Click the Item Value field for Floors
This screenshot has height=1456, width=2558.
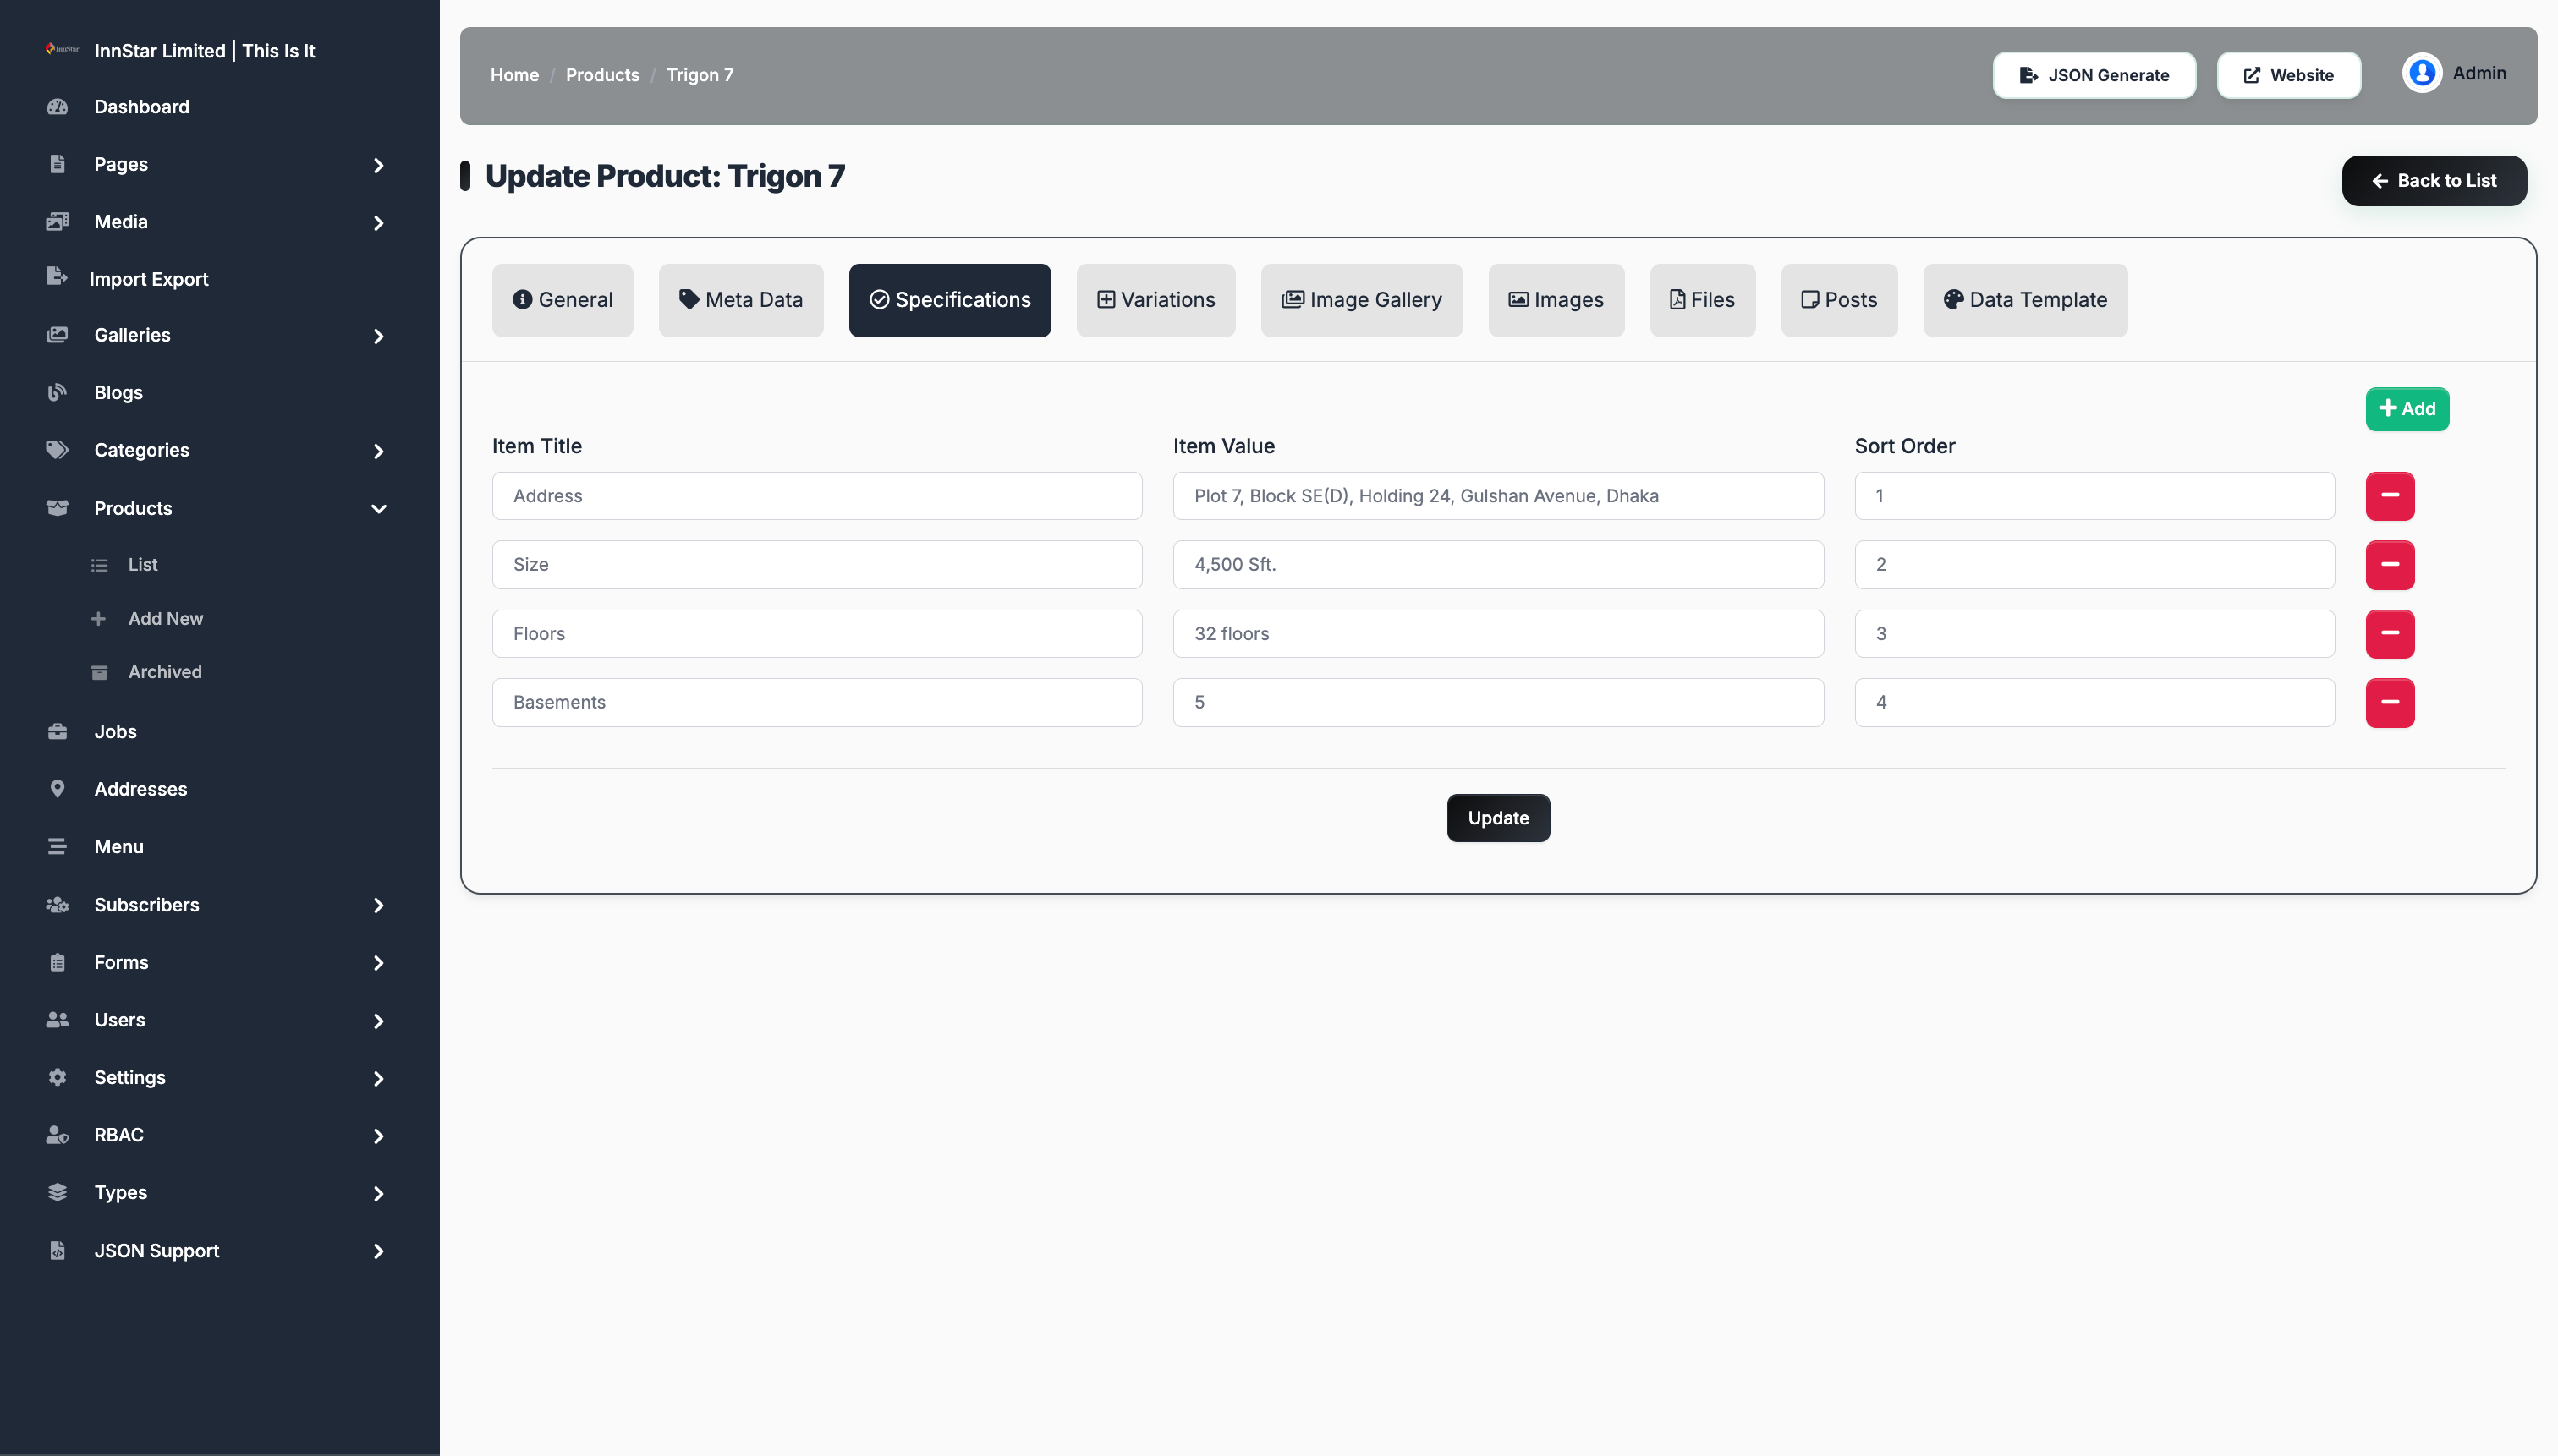[x=1497, y=634]
